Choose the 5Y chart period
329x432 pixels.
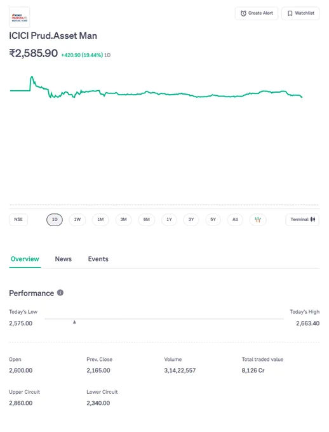(213, 220)
